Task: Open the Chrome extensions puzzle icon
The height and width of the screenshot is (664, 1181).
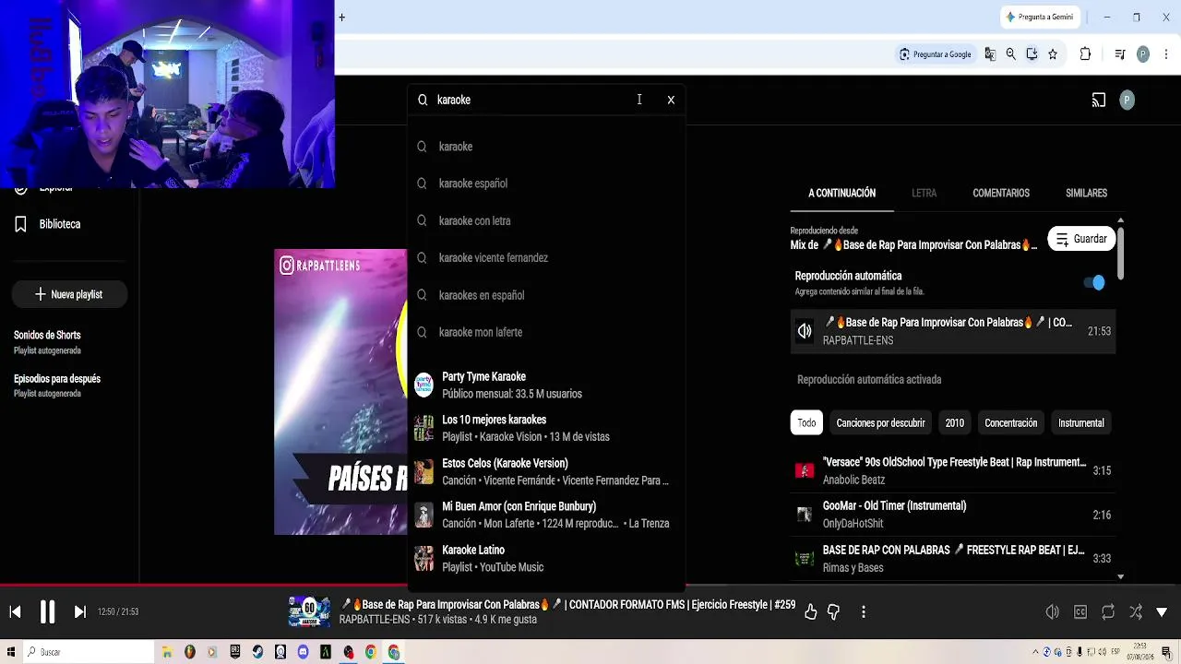Action: coord(1085,54)
